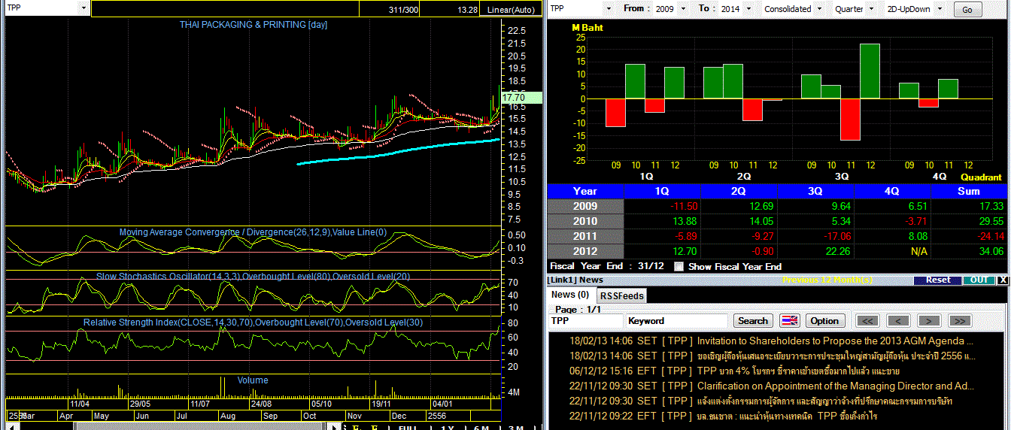The width and height of the screenshot is (1011, 430).
Task: Open news: Clarification on Appointment of the Managing Director
Action: [836, 386]
